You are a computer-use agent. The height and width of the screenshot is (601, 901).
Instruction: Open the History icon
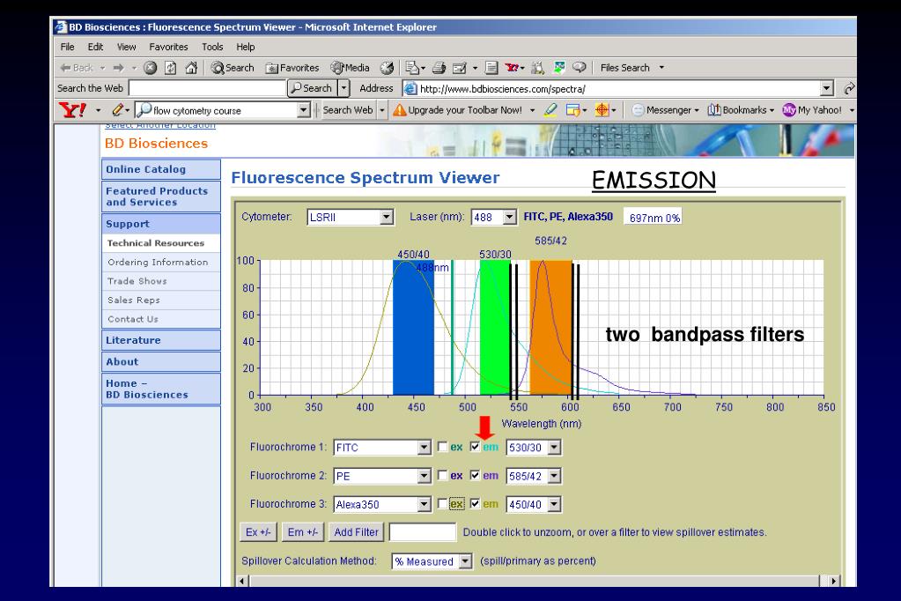[x=388, y=68]
